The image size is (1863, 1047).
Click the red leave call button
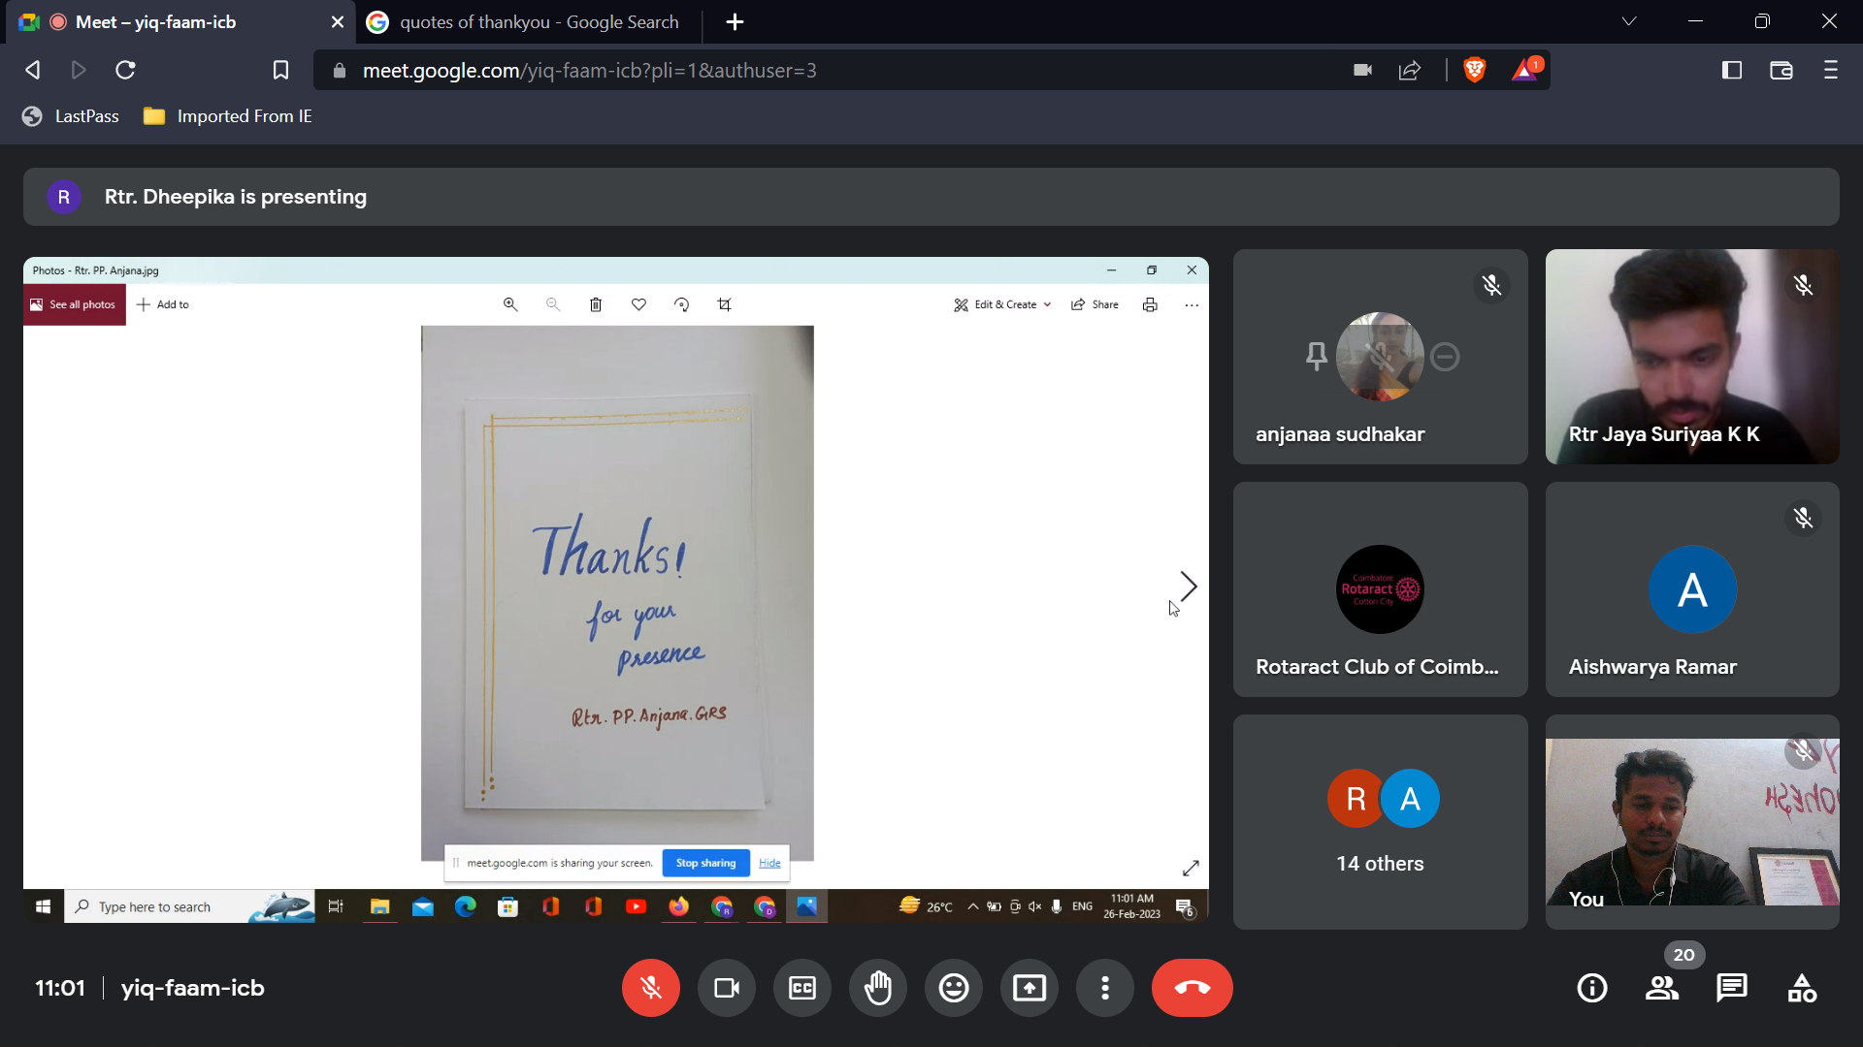click(1192, 988)
